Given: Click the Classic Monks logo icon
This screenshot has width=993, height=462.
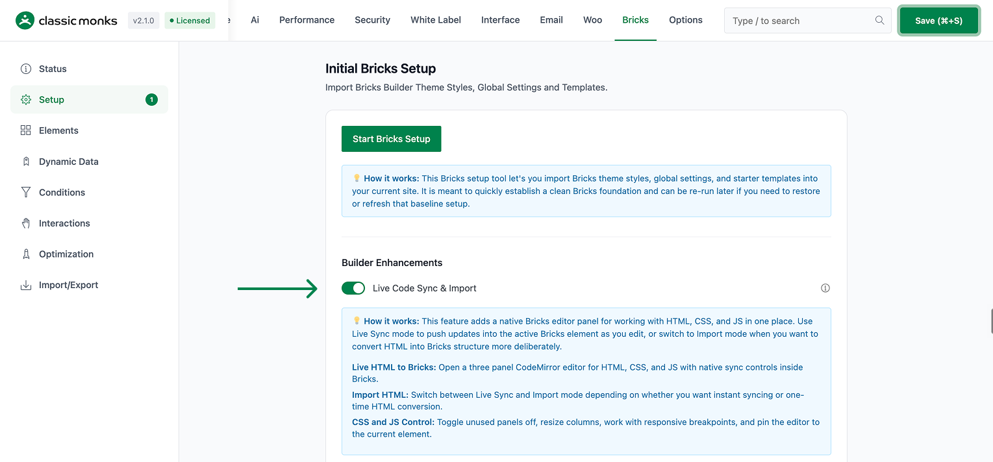Looking at the screenshot, I should coord(25,20).
